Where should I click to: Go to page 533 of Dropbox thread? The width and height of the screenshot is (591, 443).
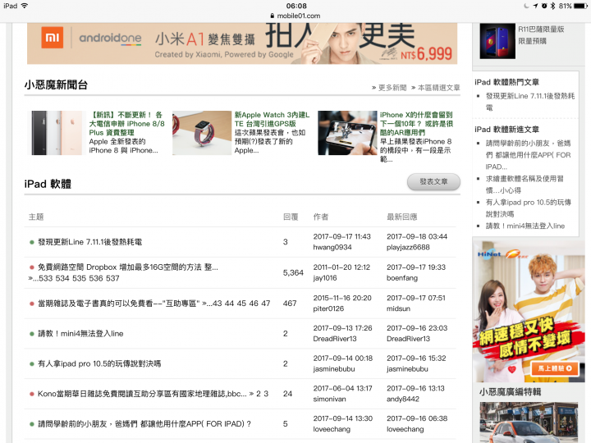46,278
